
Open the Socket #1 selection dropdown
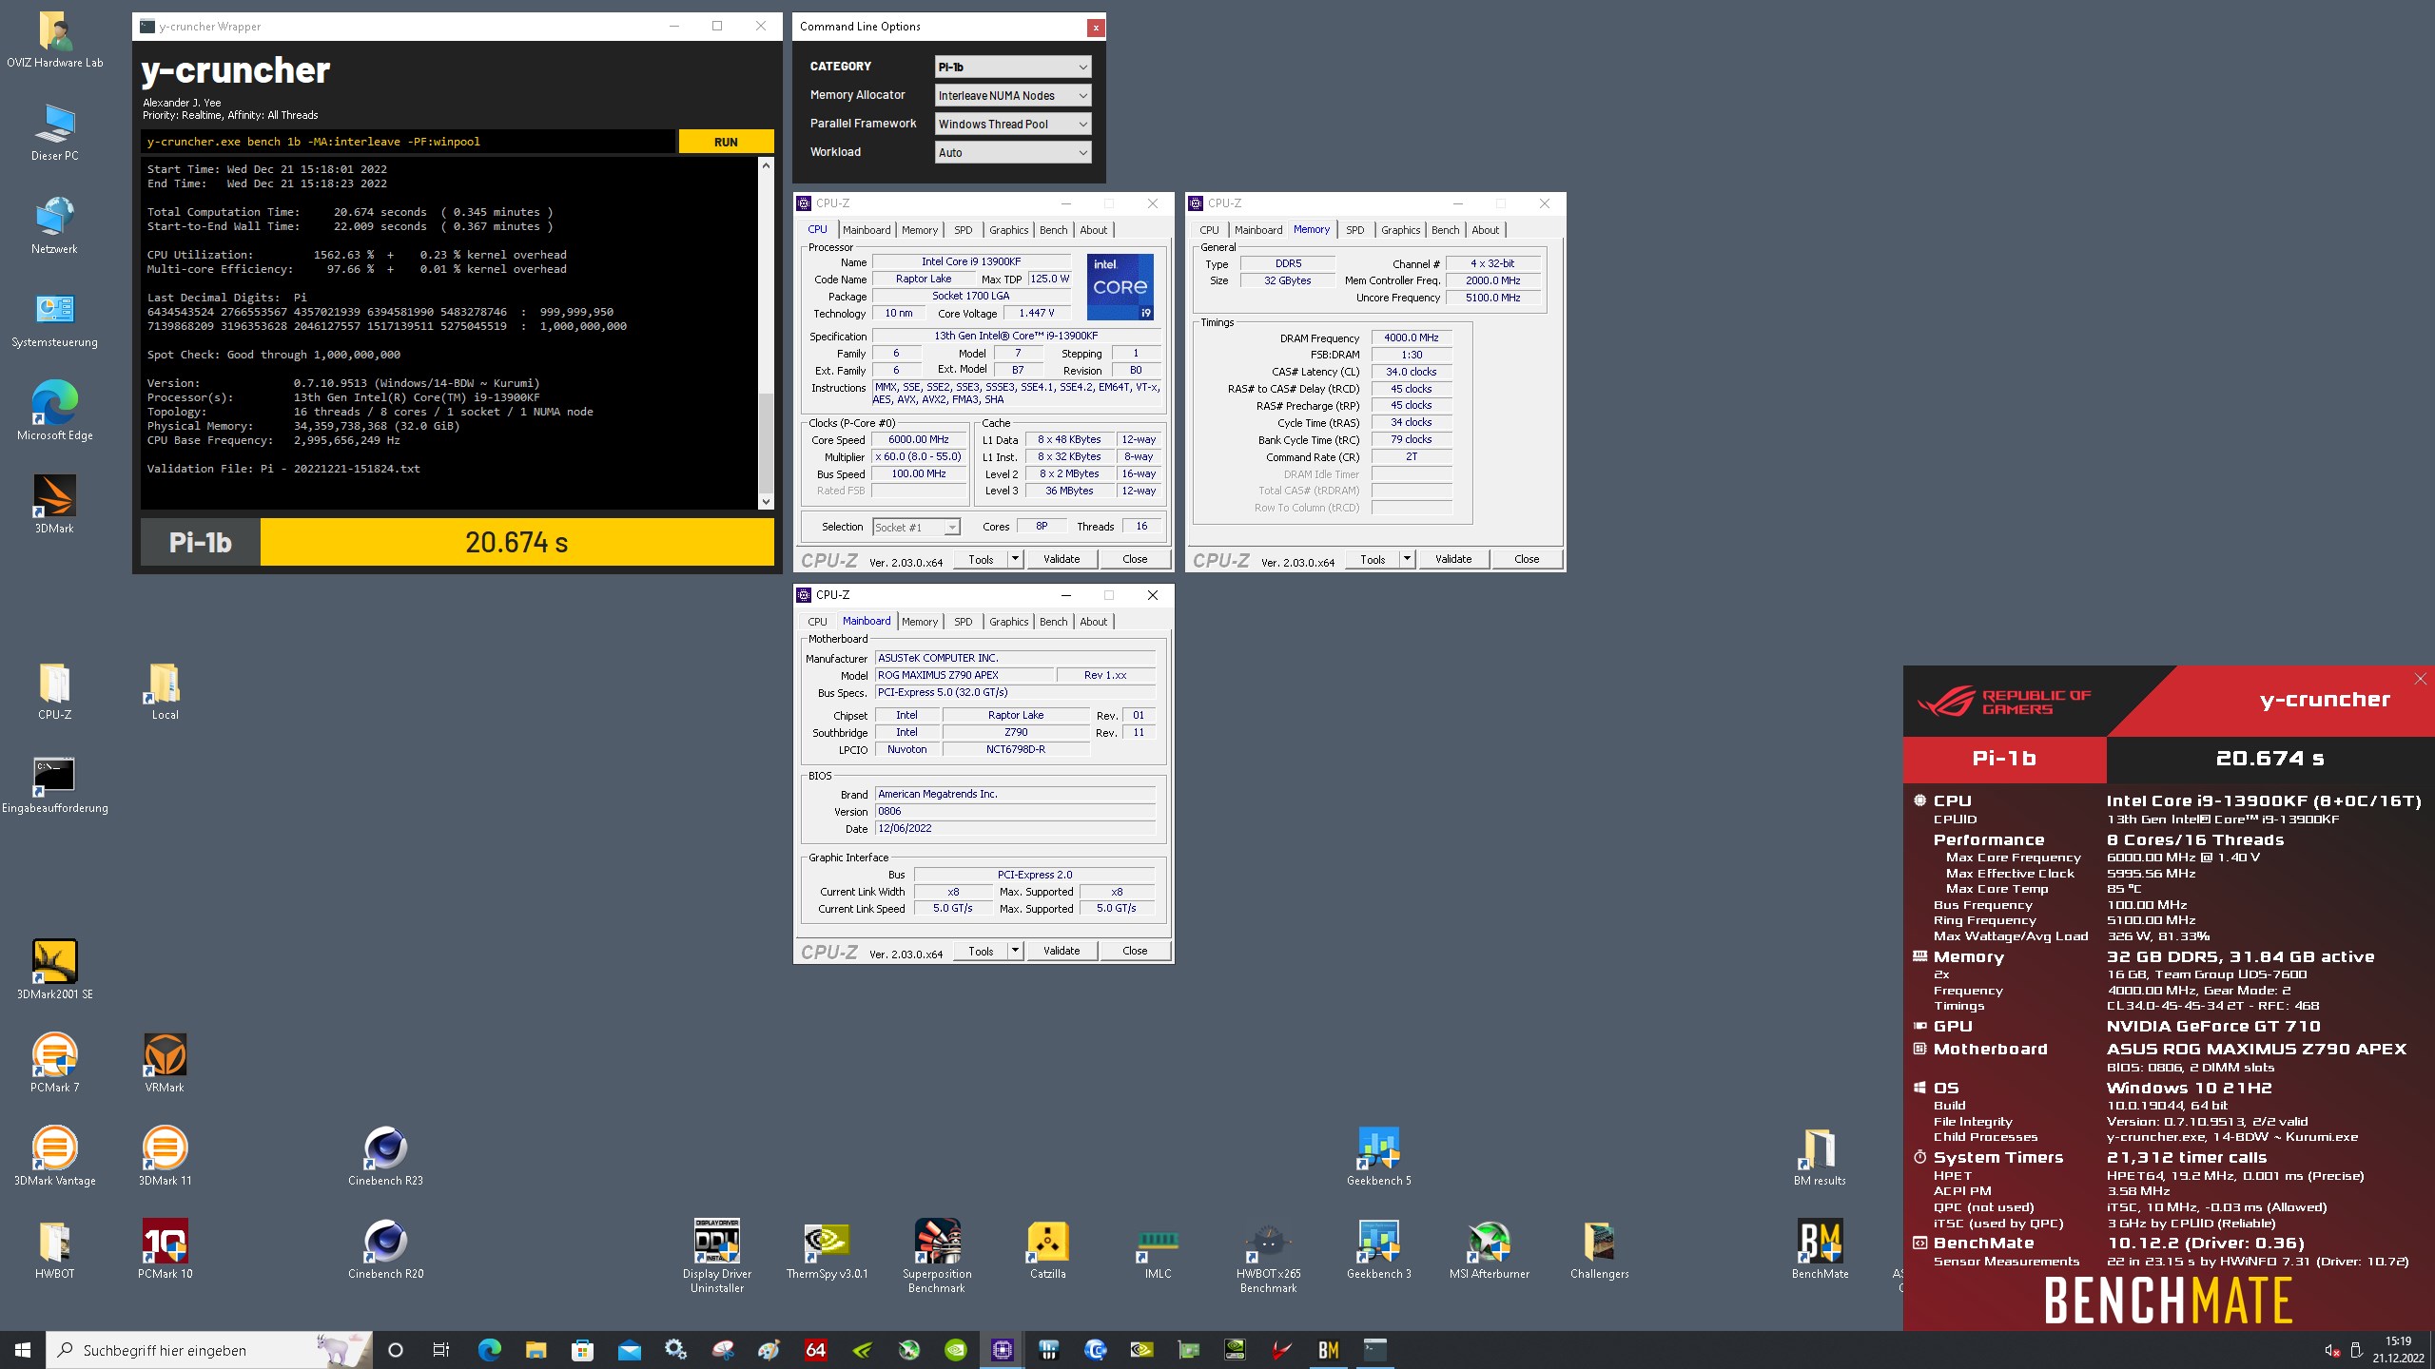click(916, 527)
